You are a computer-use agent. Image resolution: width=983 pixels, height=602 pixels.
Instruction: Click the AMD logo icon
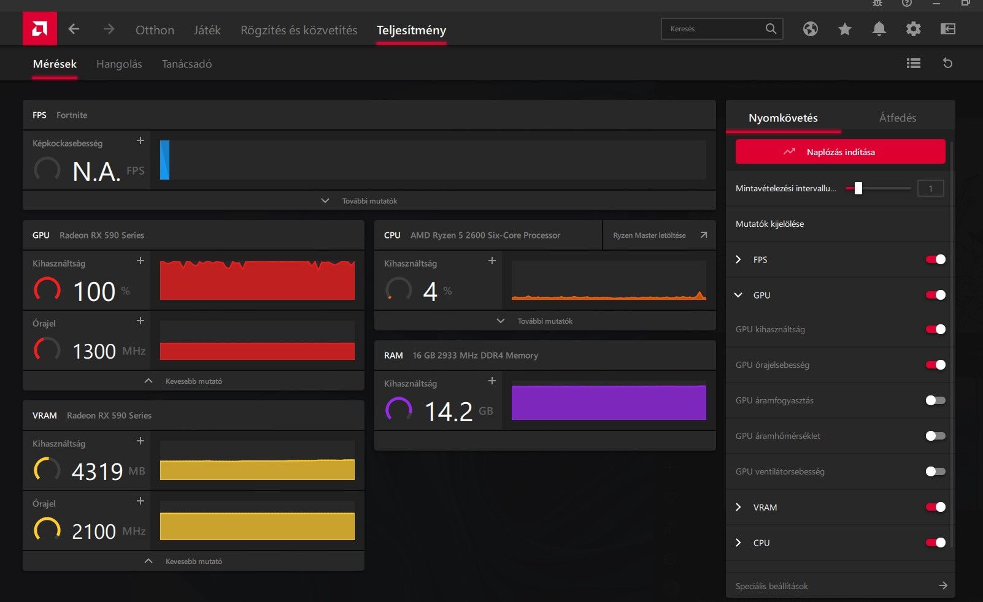pos(40,28)
